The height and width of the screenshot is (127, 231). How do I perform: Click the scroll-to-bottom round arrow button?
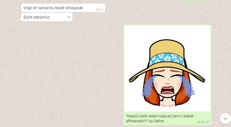(225, 119)
